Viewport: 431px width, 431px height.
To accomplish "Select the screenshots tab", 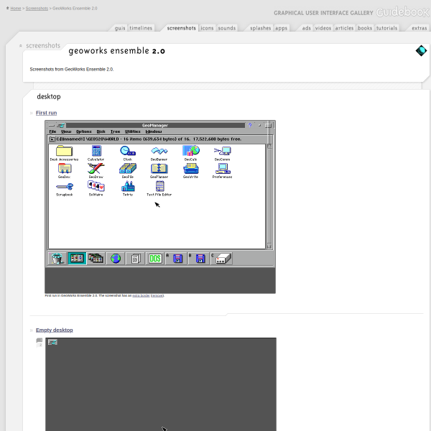I will (182, 28).
